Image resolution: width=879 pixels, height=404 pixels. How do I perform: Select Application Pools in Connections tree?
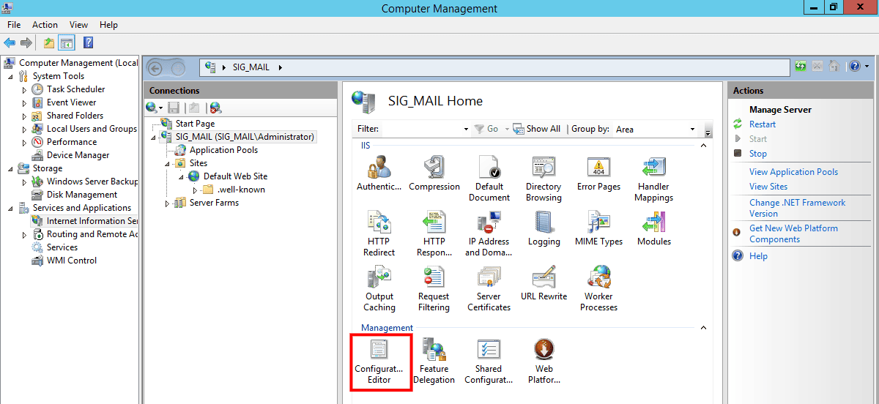click(223, 150)
